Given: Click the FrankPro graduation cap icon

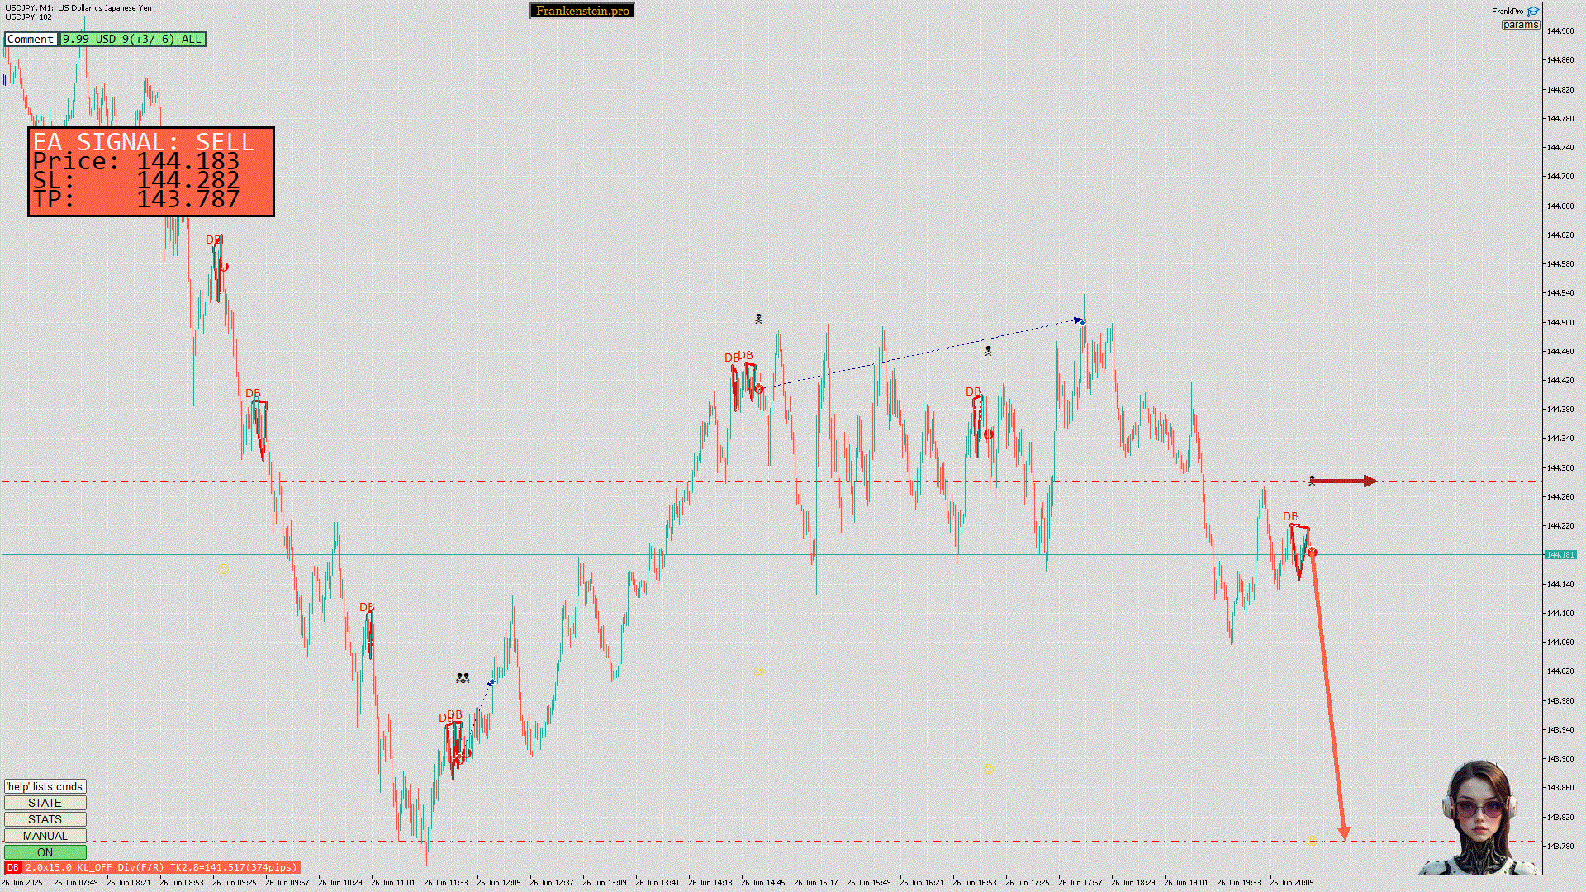Looking at the screenshot, I should coord(1533,12).
